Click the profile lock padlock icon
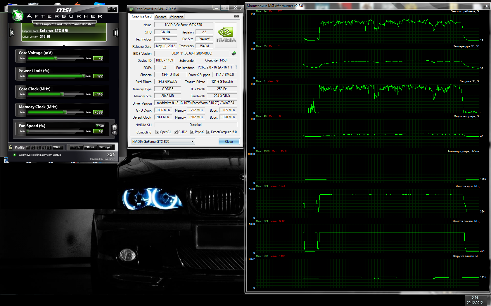491x306 pixels. pyautogui.click(x=11, y=147)
